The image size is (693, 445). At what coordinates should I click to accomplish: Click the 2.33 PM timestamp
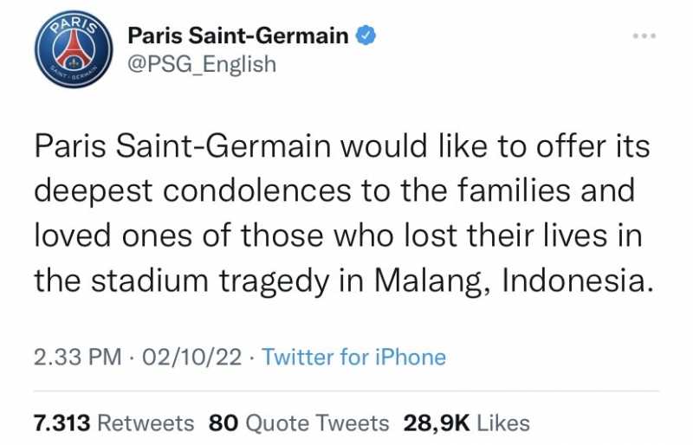(78, 357)
